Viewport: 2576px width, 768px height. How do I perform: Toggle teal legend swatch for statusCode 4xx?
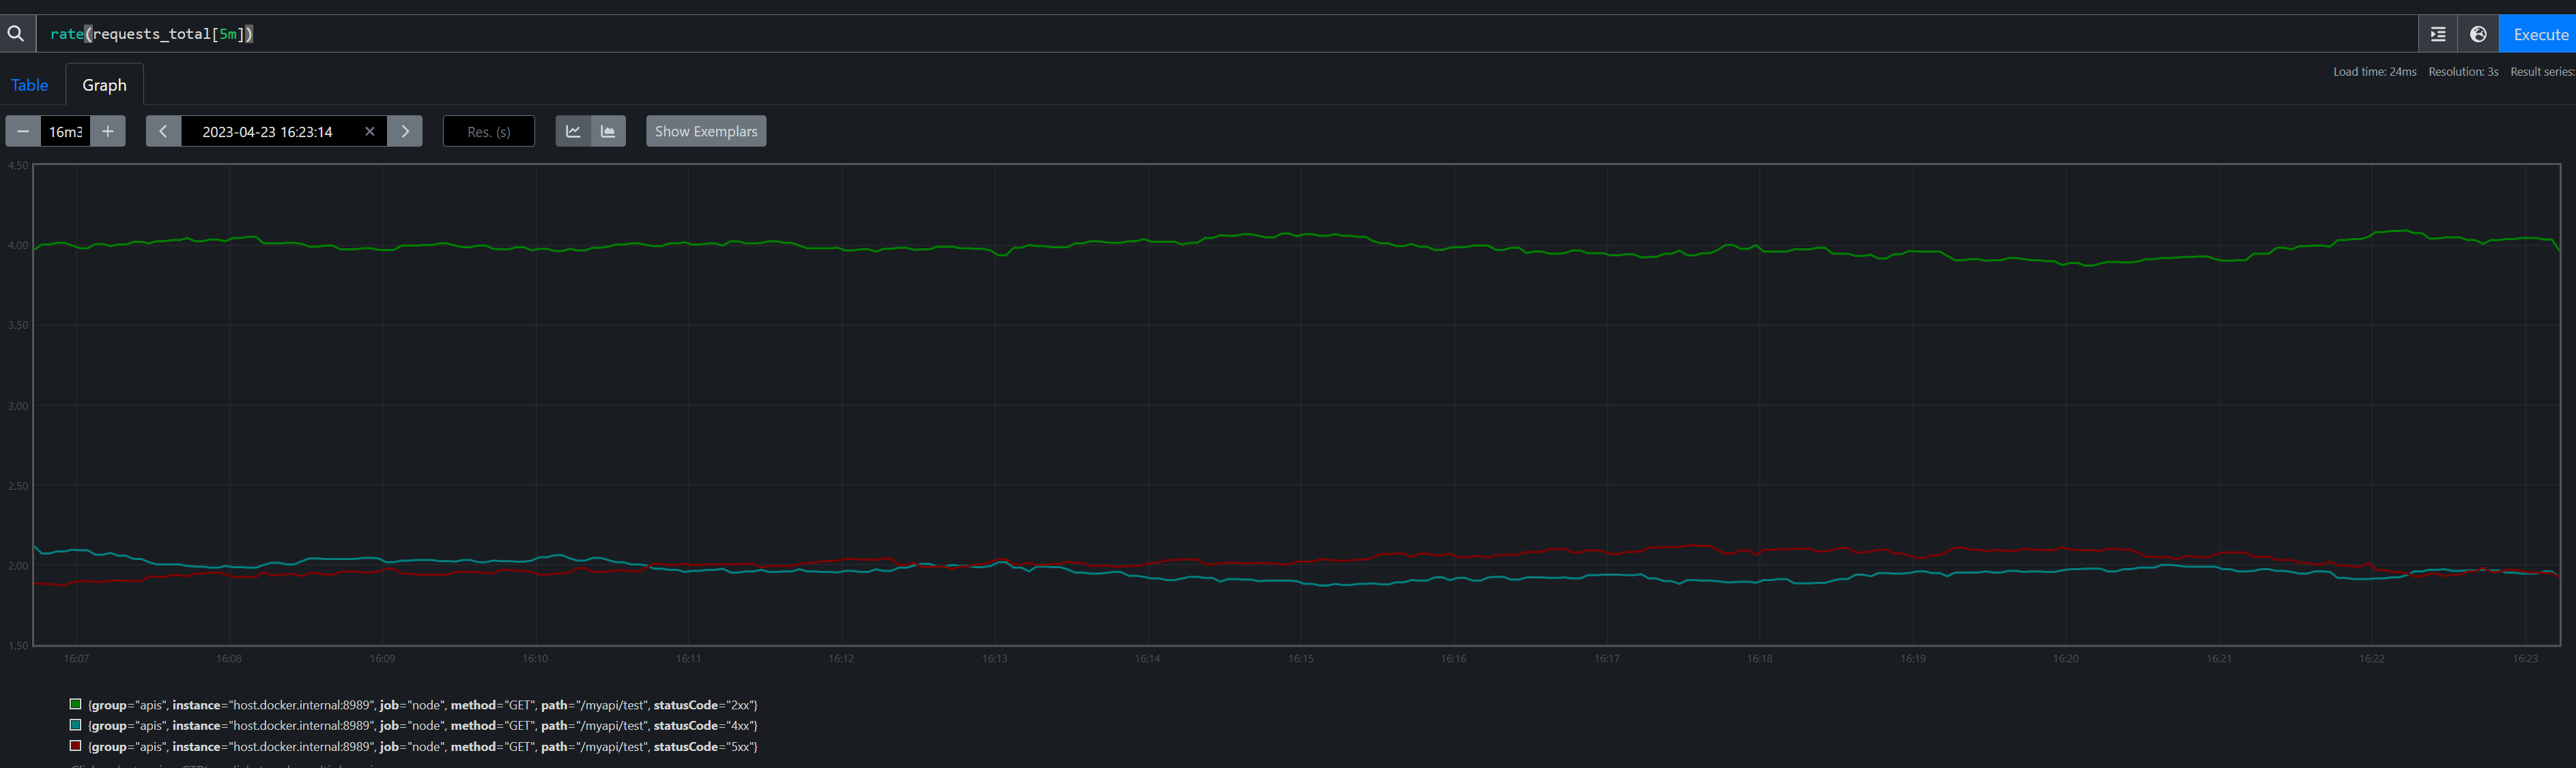point(75,725)
